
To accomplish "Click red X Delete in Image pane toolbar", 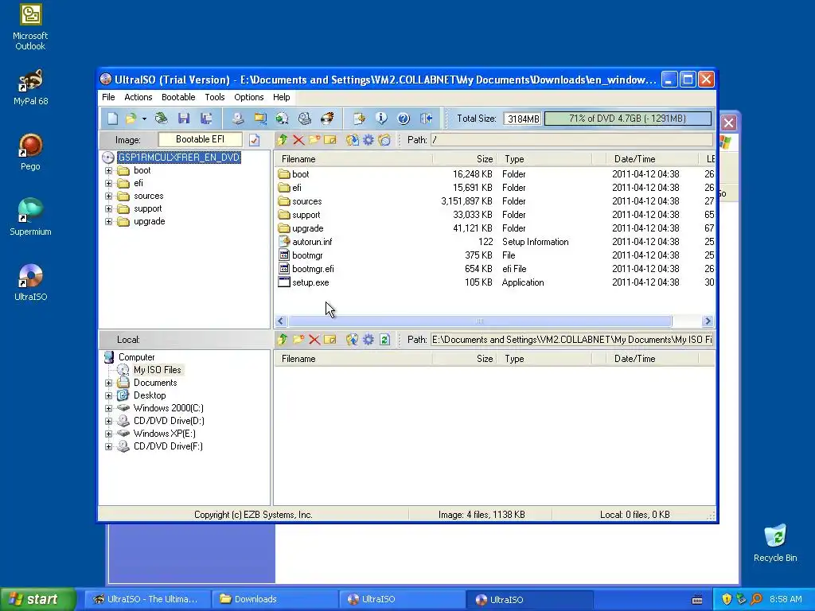I will click(298, 140).
